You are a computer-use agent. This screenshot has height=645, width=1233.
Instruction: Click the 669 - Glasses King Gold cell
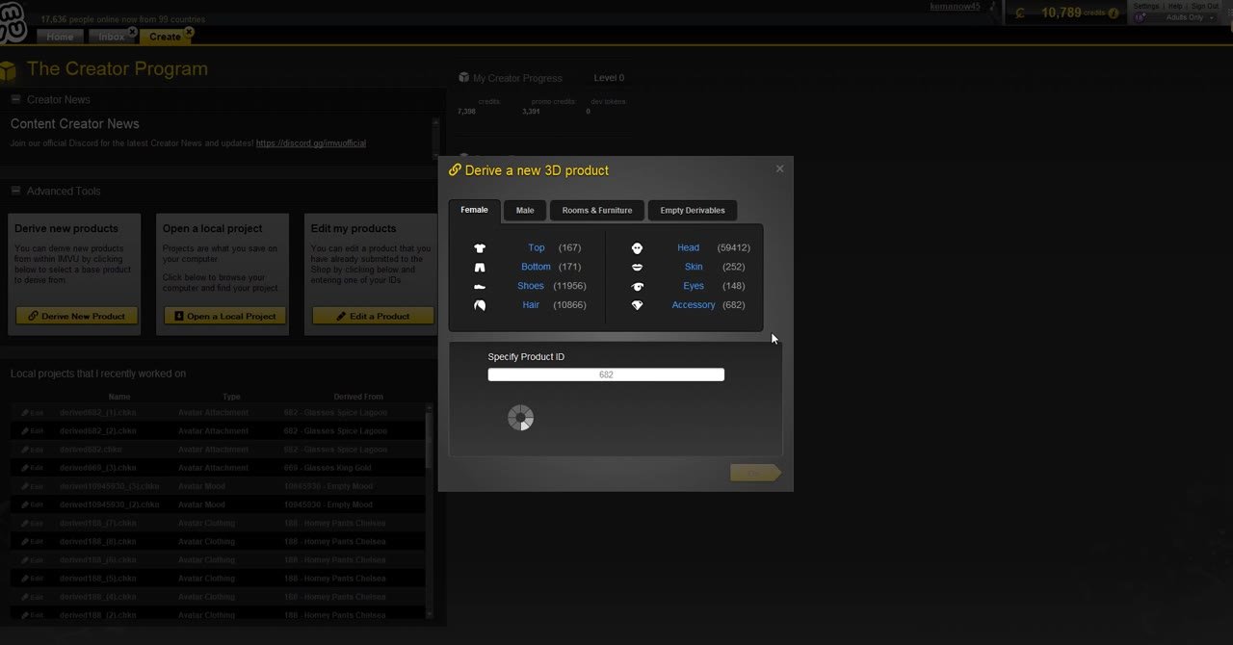tap(328, 468)
